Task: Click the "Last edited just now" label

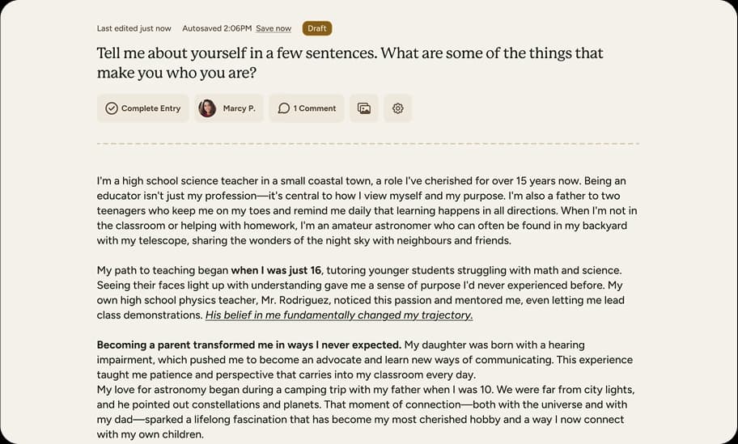Action: (x=134, y=28)
